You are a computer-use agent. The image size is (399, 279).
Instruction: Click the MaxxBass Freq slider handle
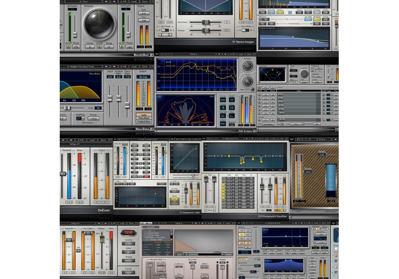67,108
